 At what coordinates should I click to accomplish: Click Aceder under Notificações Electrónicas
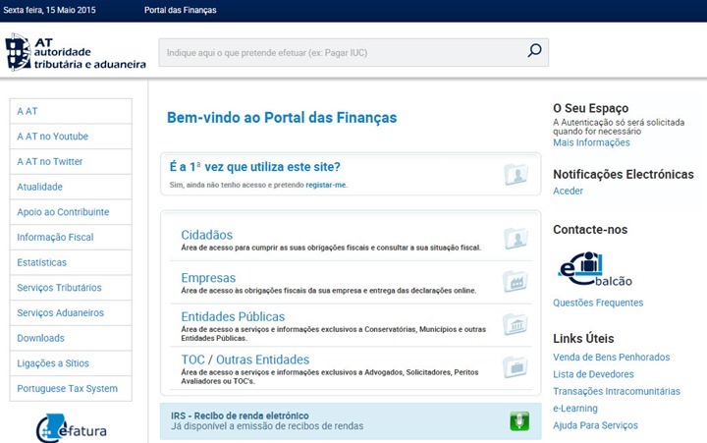pos(569,191)
